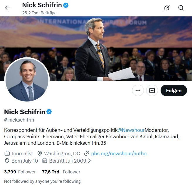View the 77,6 Tsd. followers list

[x=61, y=172]
